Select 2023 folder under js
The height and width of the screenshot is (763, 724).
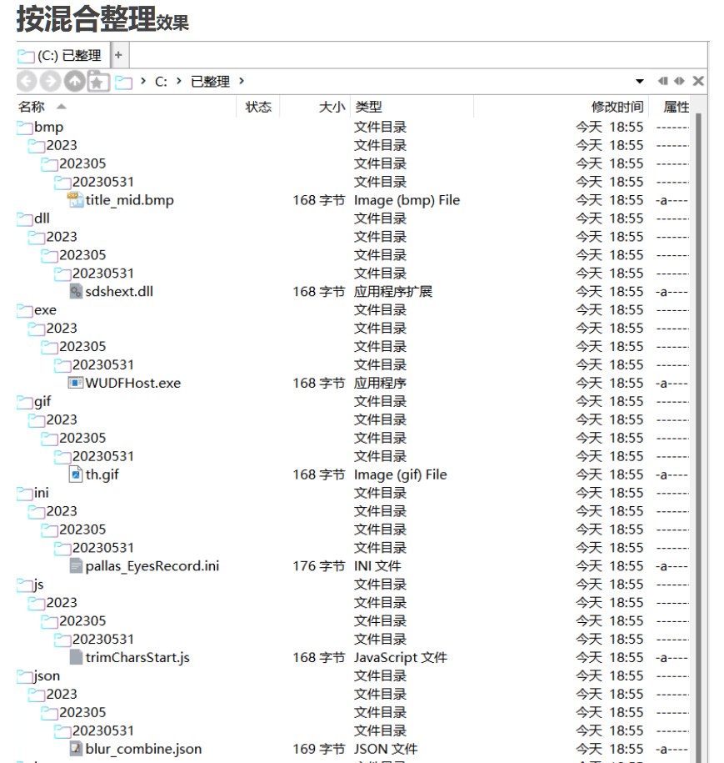pos(62,602)
